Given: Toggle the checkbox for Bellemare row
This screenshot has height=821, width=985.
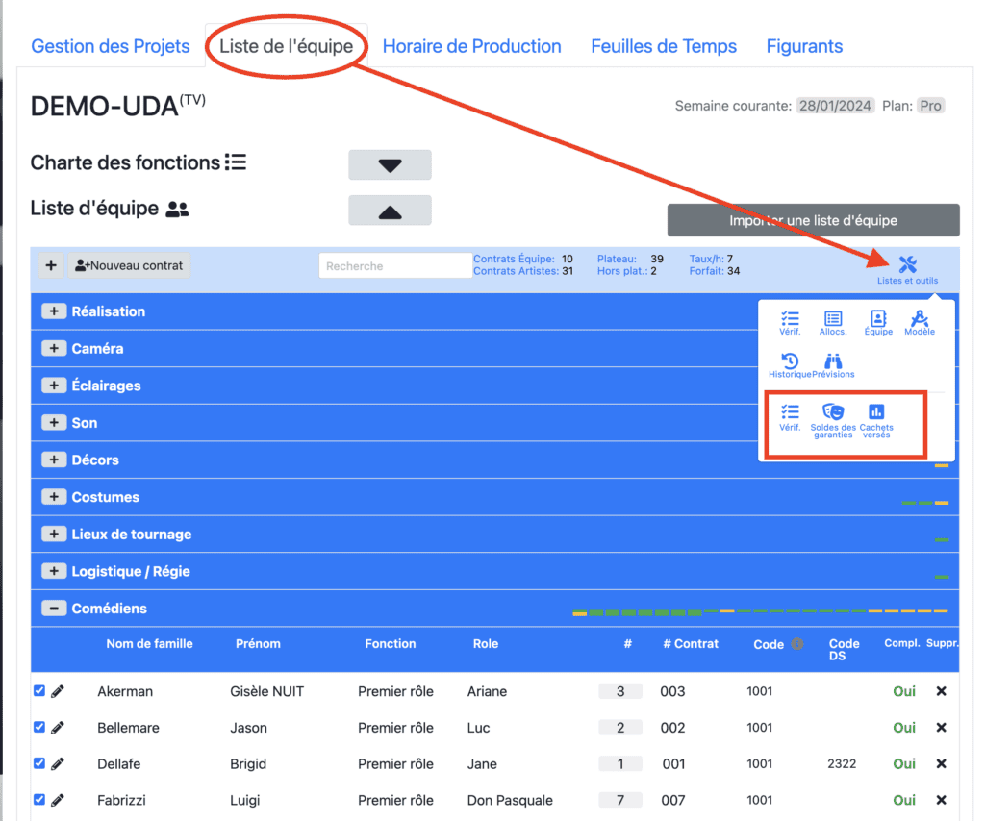Looking at the screenshot, I should (x=39, y=727).
